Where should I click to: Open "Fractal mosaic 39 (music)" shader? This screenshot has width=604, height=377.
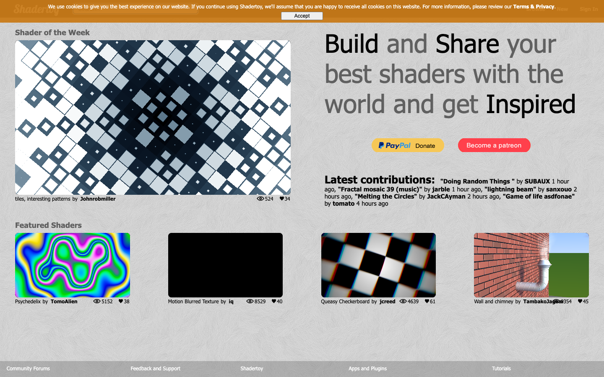click(x=380, y=189)
